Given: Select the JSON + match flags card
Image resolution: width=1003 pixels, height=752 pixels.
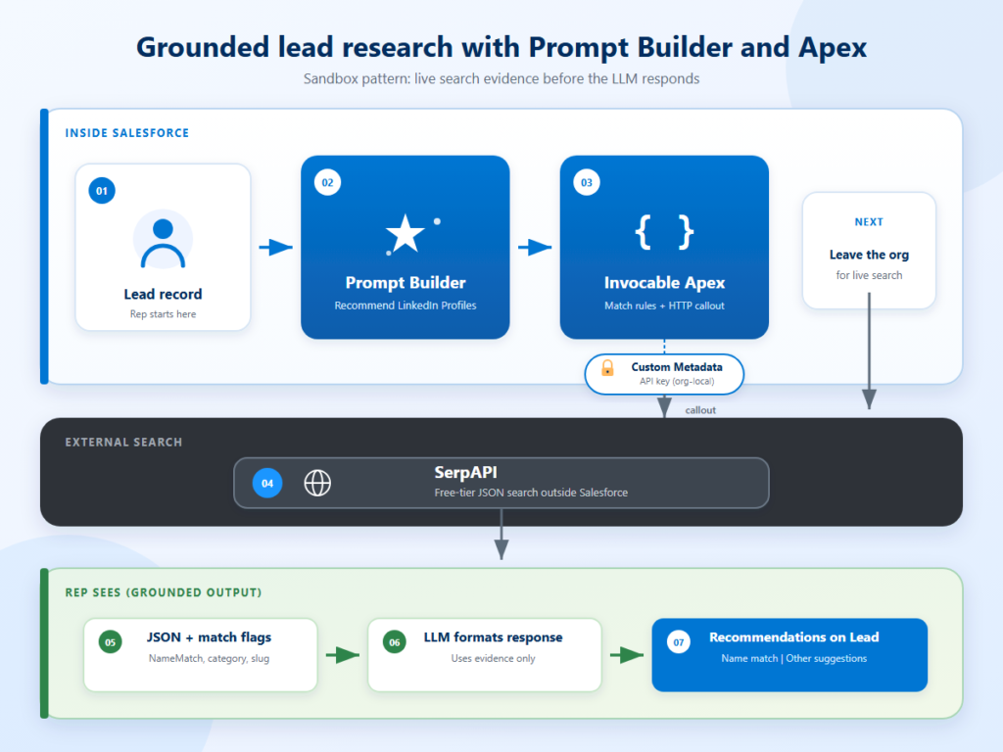Looking at the screenshot, I should 200,655.
